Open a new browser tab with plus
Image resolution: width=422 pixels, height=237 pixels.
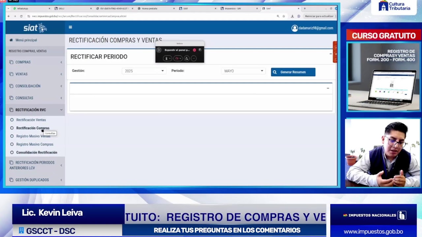point(305,9)
